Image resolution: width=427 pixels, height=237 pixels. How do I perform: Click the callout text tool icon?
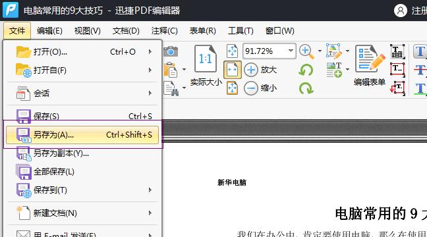[x=397, y=88]
